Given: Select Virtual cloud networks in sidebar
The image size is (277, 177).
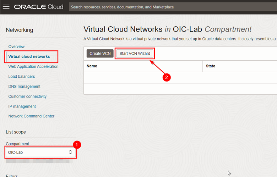Looking at the screenshot, I should (x=29, y=56).
